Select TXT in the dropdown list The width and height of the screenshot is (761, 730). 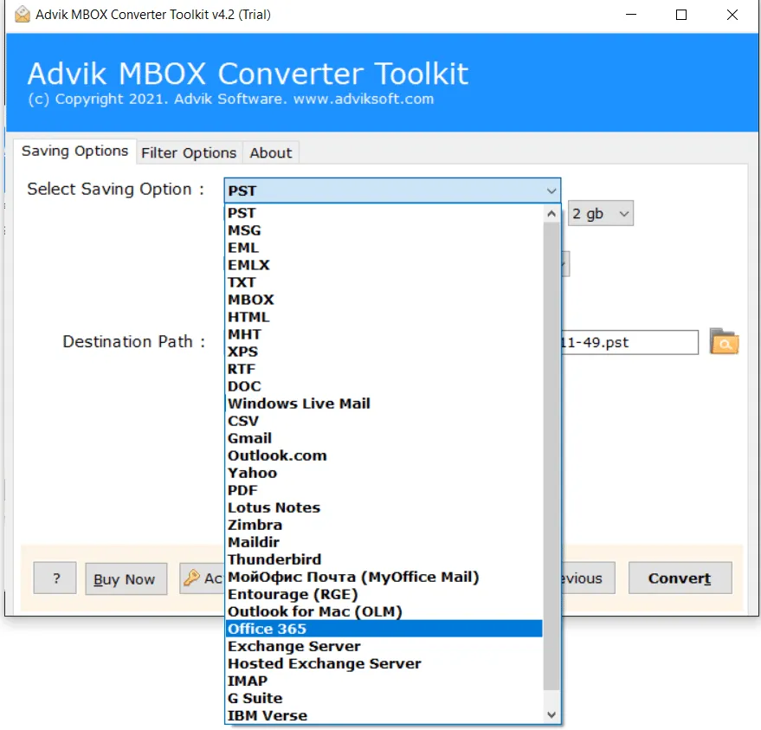tap(384, 282)
